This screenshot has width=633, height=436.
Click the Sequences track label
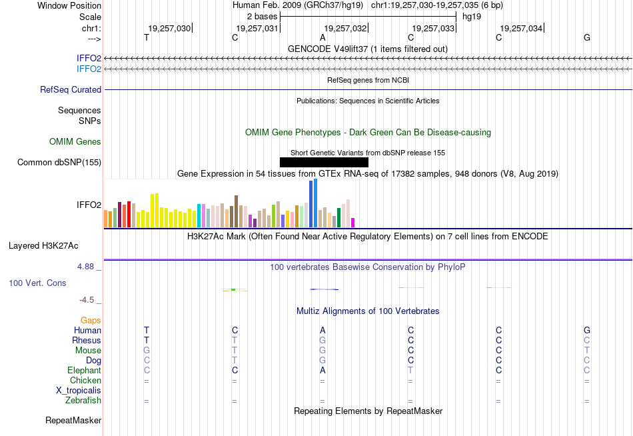[x=79, y=110]
